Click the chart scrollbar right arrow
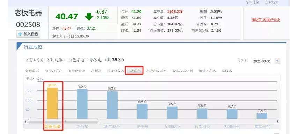The width and height of the screenshot is (290, 134). [x=277, y=121]
